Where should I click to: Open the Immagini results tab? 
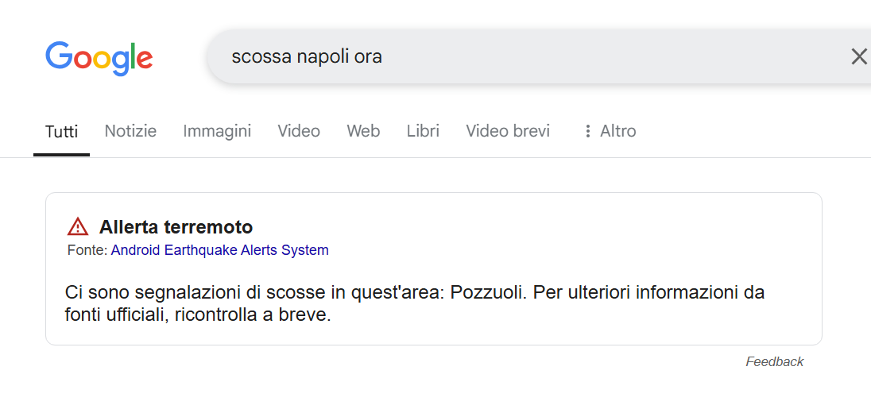tap(217, 131)
